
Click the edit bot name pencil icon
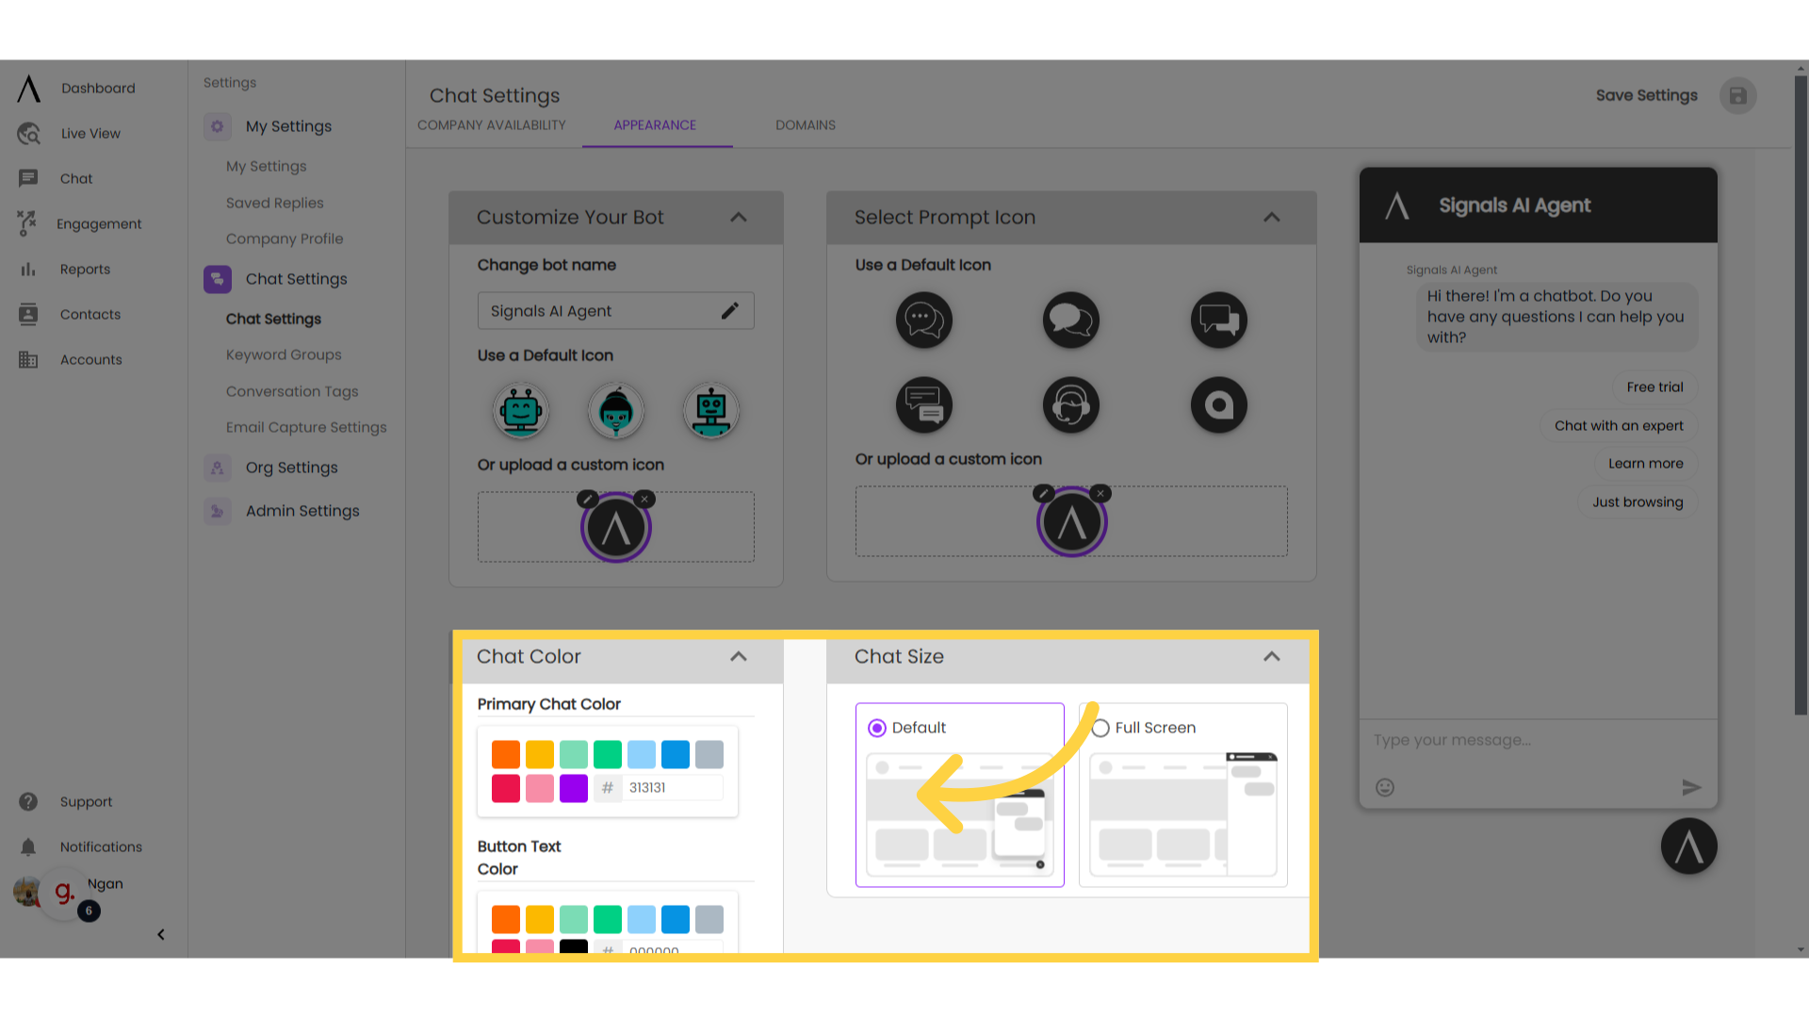pos(729,311)
